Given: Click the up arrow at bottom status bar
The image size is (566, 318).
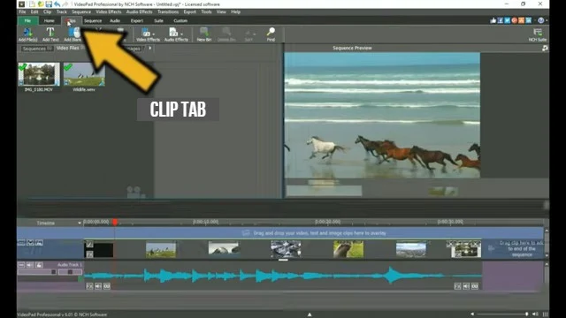Looking at the screenshot, I should tap(310, 314).
